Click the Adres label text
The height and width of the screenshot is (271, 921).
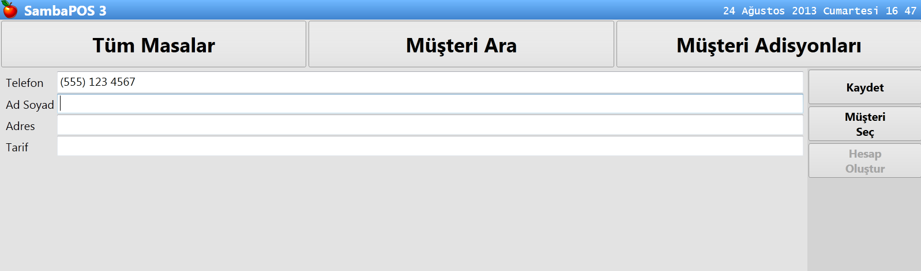(x=21, y=126)
